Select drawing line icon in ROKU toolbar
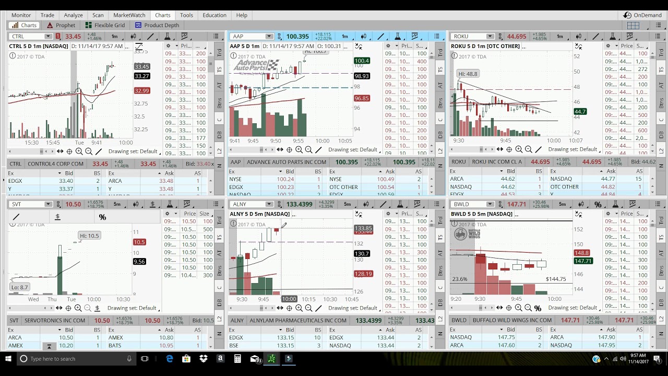 click(x=595, y=36)
